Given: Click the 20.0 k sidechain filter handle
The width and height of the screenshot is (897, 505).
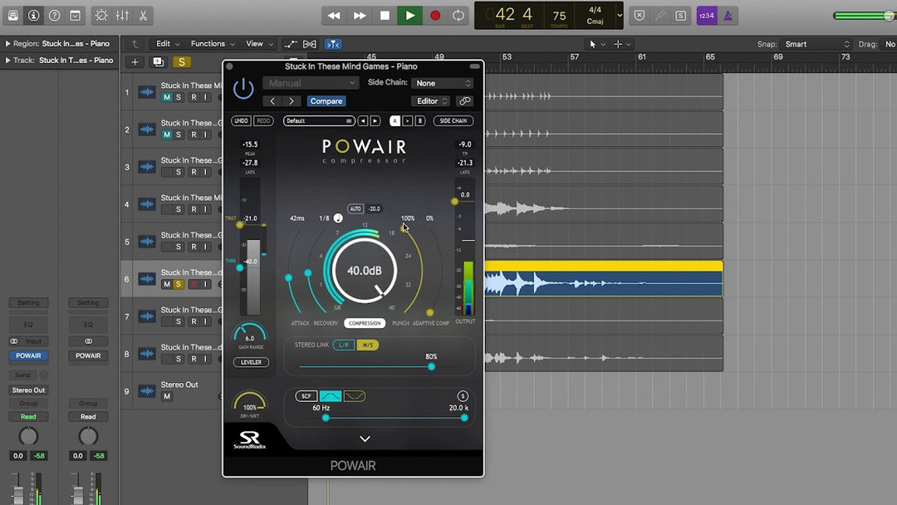Looking at the screenshot, I should (464, 418).
